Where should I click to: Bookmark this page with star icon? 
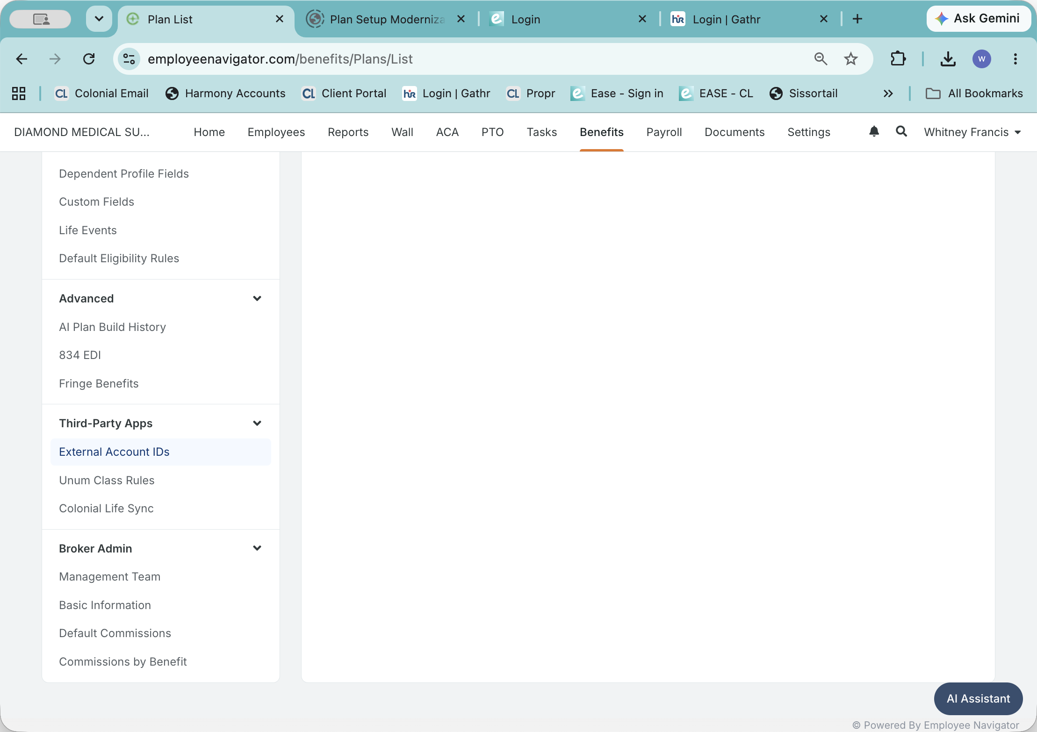pyautogui.click(x=850, y=59)
